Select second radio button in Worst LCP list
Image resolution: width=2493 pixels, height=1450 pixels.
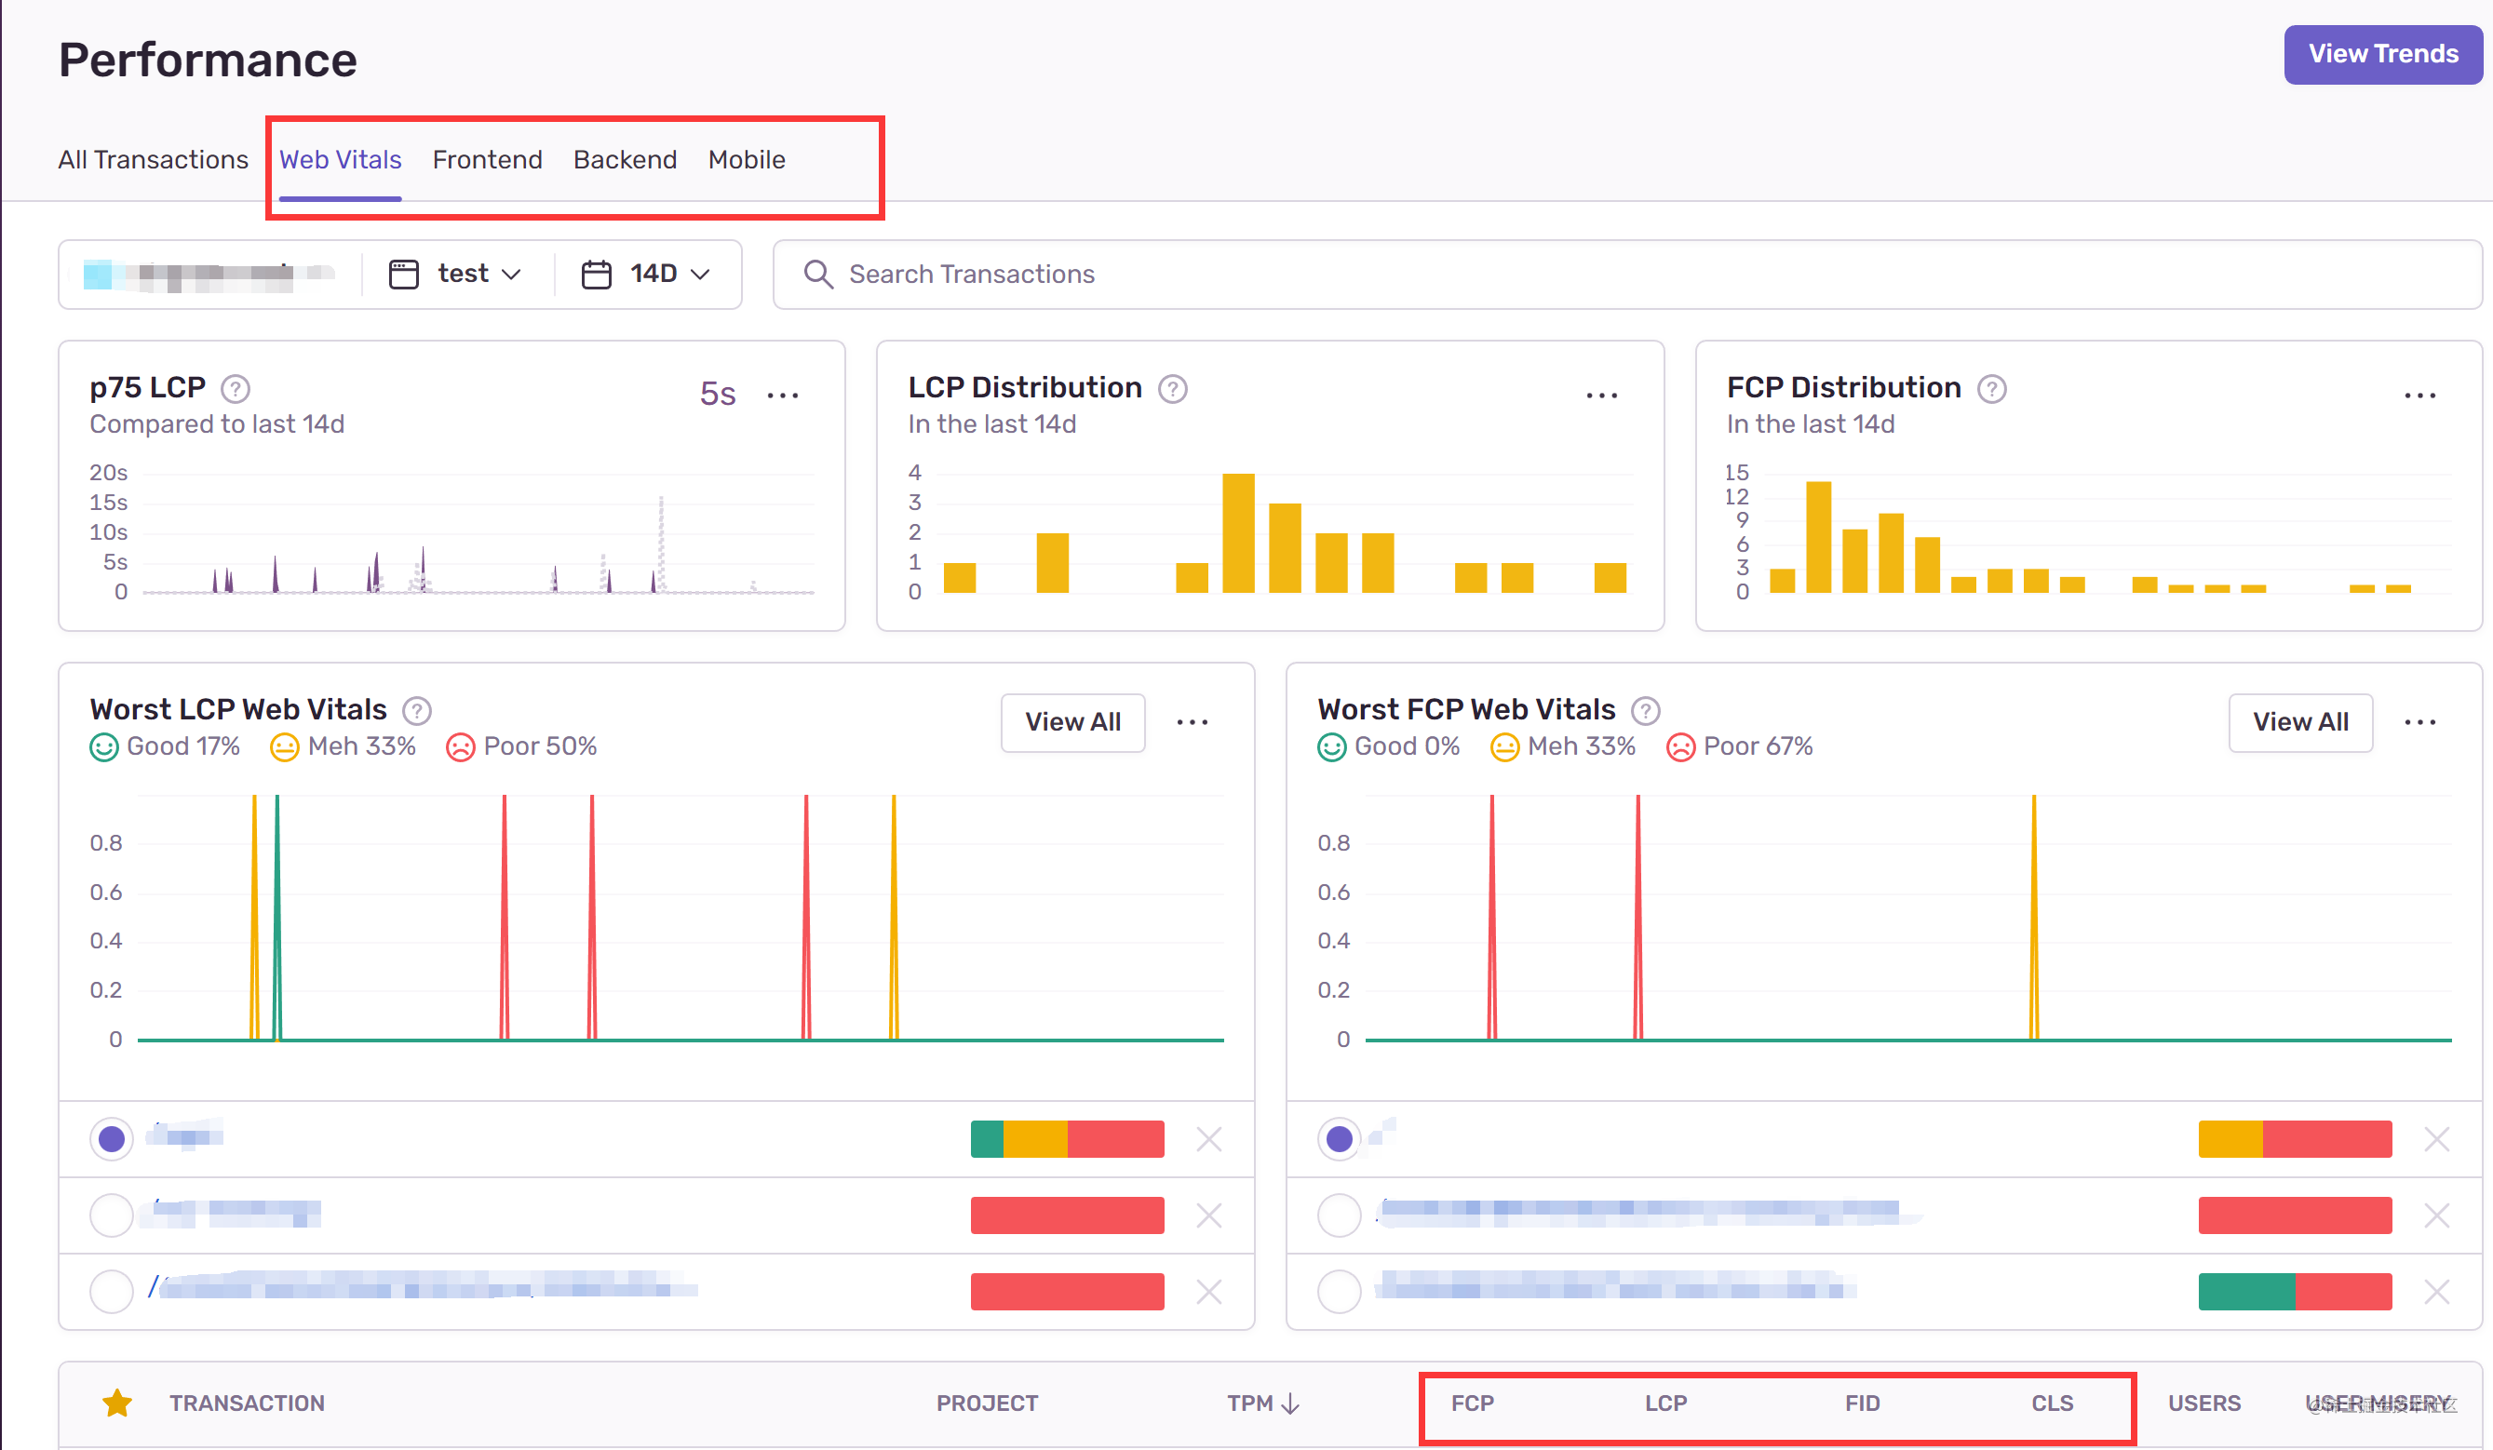click(112, 1215)
